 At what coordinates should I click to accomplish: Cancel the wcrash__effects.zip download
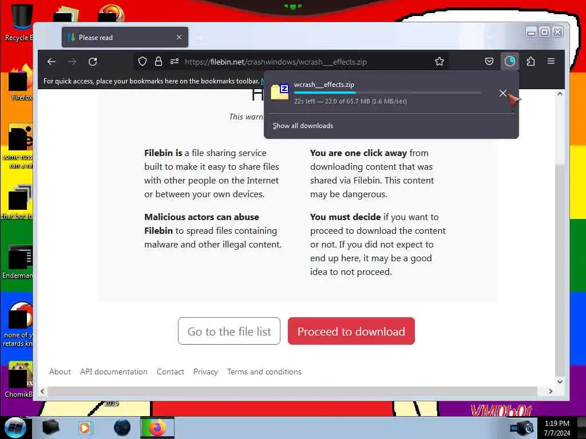pos(503,93)
